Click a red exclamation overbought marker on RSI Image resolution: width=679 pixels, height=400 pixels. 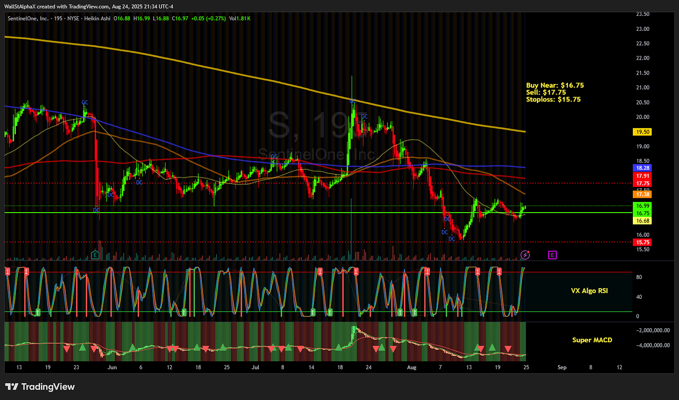[x=8, y=270]
